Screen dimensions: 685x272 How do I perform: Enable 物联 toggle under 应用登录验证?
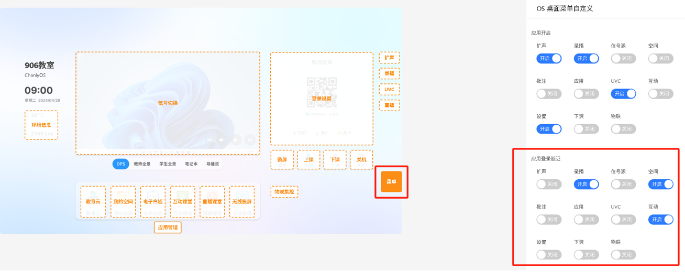pyautogui.click(x=623, y=255)
